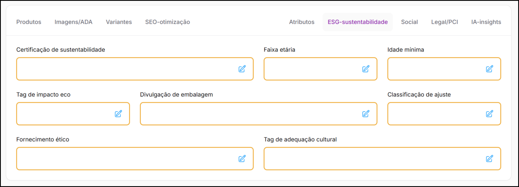Go to SEO-otimização tab
Image resolution: width=519 pixels, height=187 pixels.
pos(167,22)
